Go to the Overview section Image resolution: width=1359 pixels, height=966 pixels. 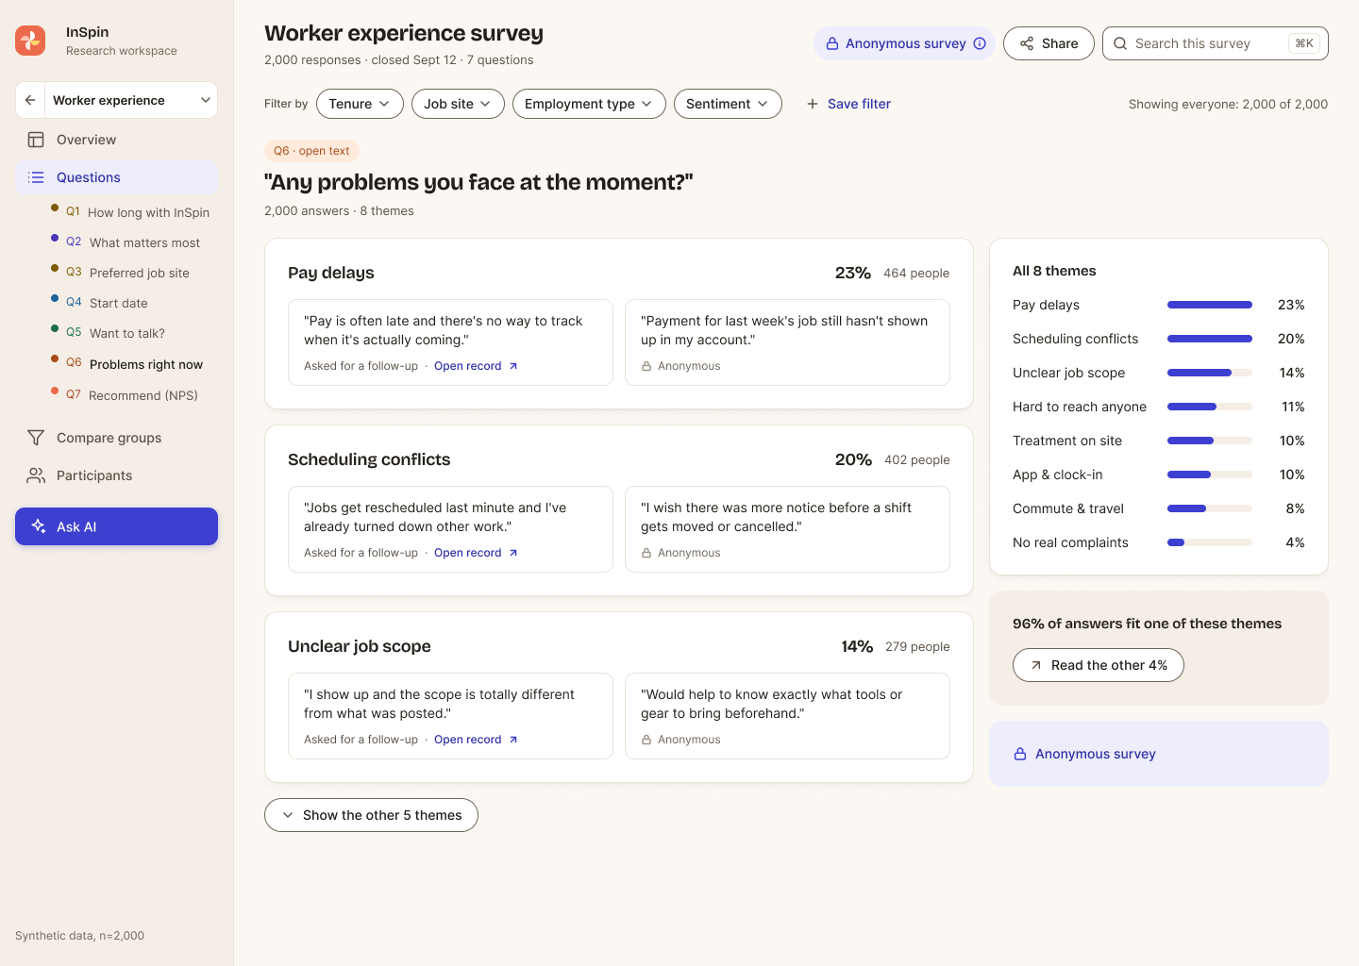tap(117, 140)
